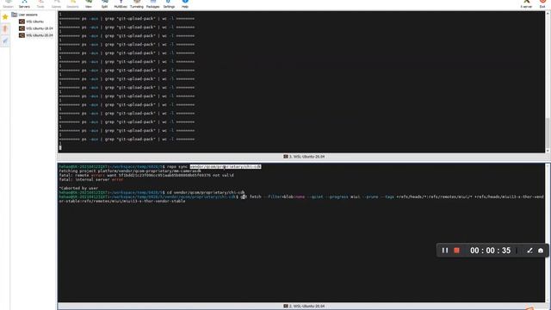Stop the screen recording with the red square
Viewport: 551px width, 310px height.
(456, 251)
